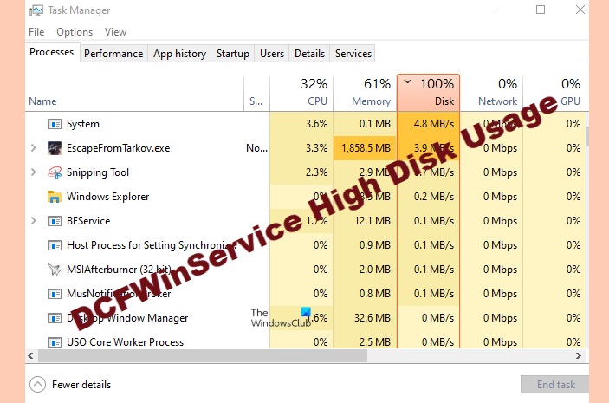Click the 3.6% CPU cell for System
The image size is (609, 403).
coord(301,124)
